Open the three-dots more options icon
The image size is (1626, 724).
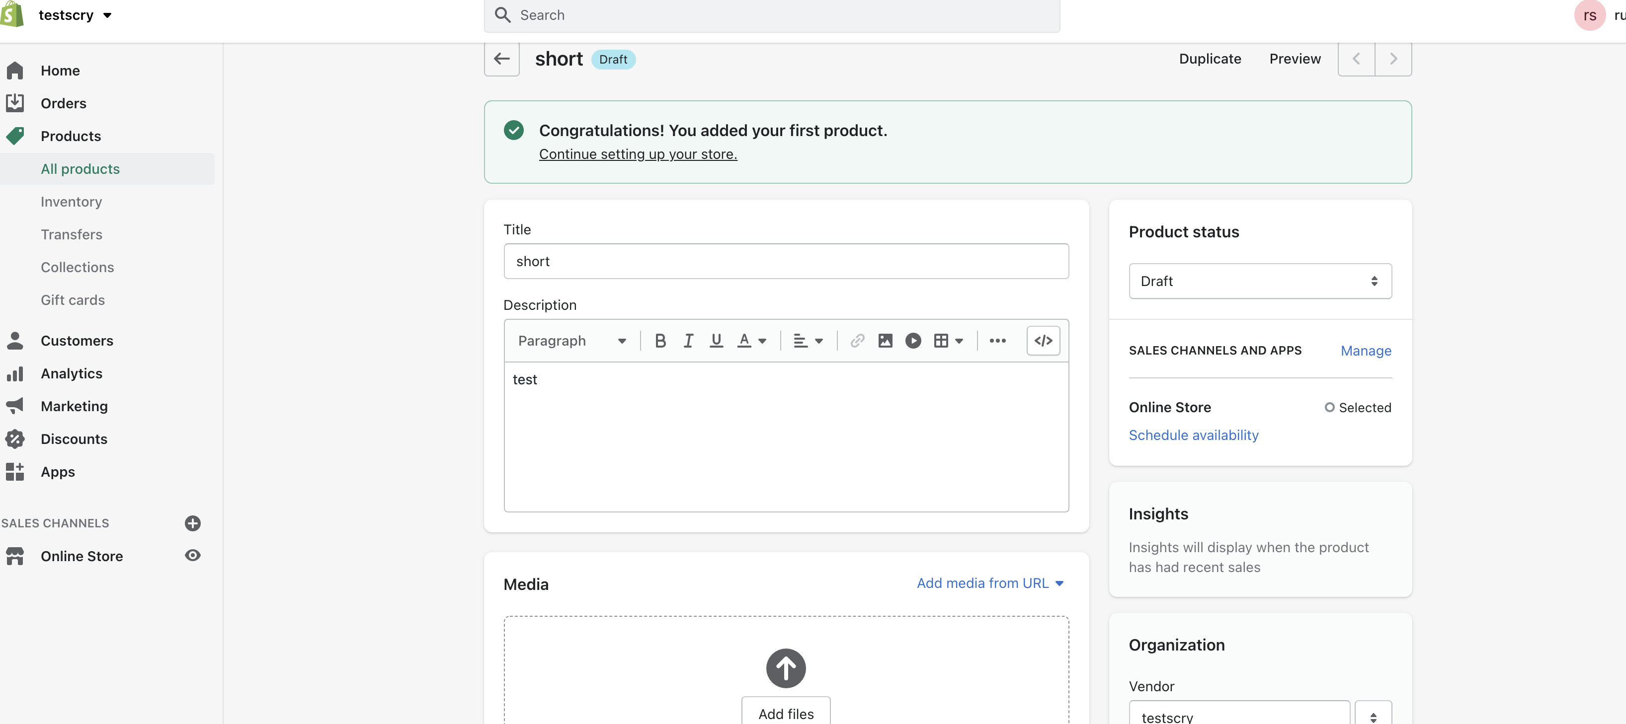pyautogui.click(x=997, y=341)
